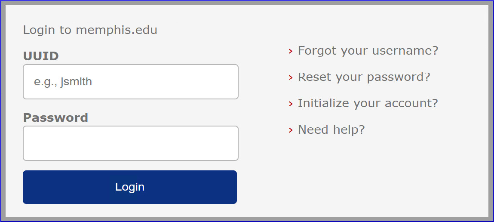The image size is (494, 222).
Task: Click the red chevron beside Forgot your username
Action: 291,52
